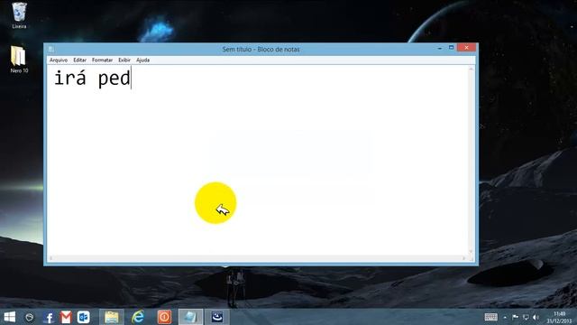Viewport: 577px width, 325px height.
Task: Click the 'Sem título - Bloco de notas' title
Action: coord(261,49)
